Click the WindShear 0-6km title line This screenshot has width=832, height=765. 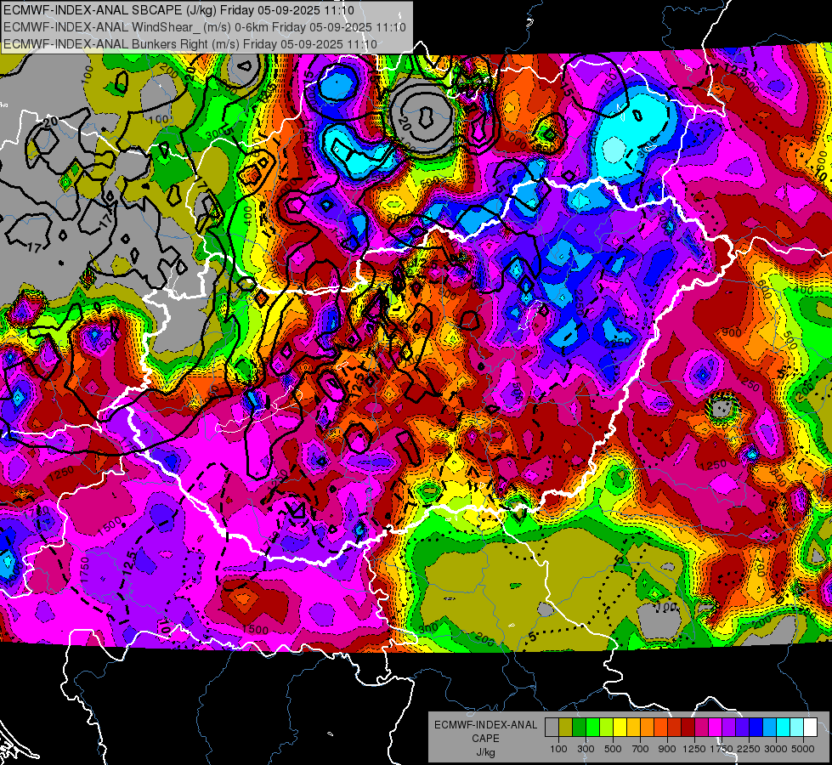point(204,27)
